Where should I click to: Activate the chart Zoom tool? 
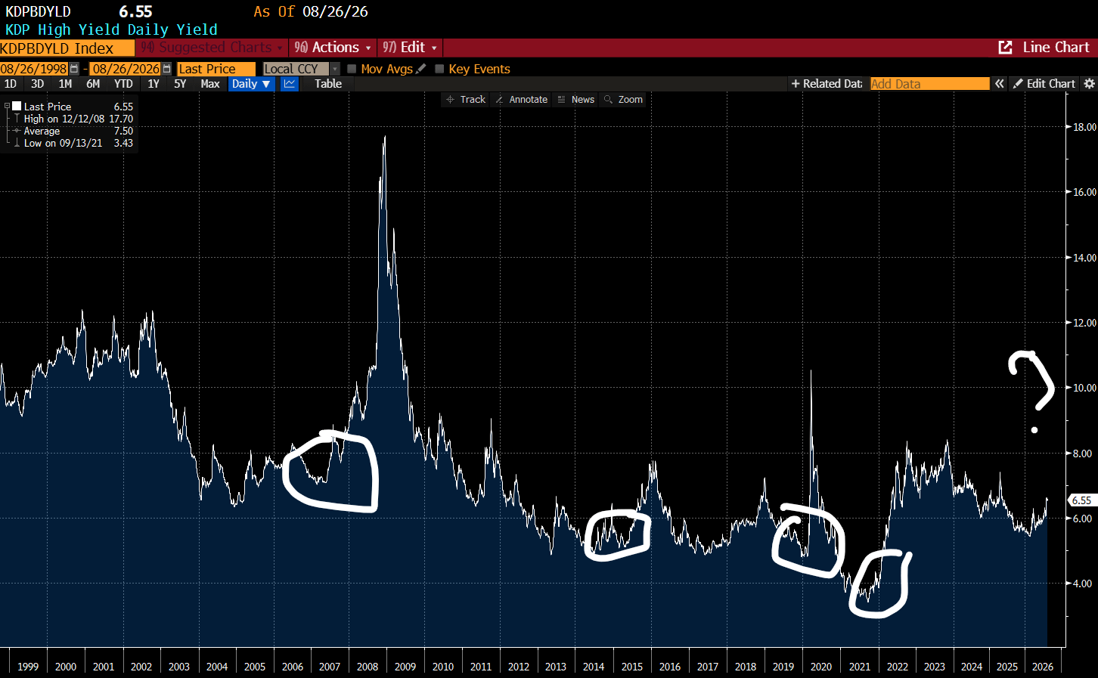623,100
